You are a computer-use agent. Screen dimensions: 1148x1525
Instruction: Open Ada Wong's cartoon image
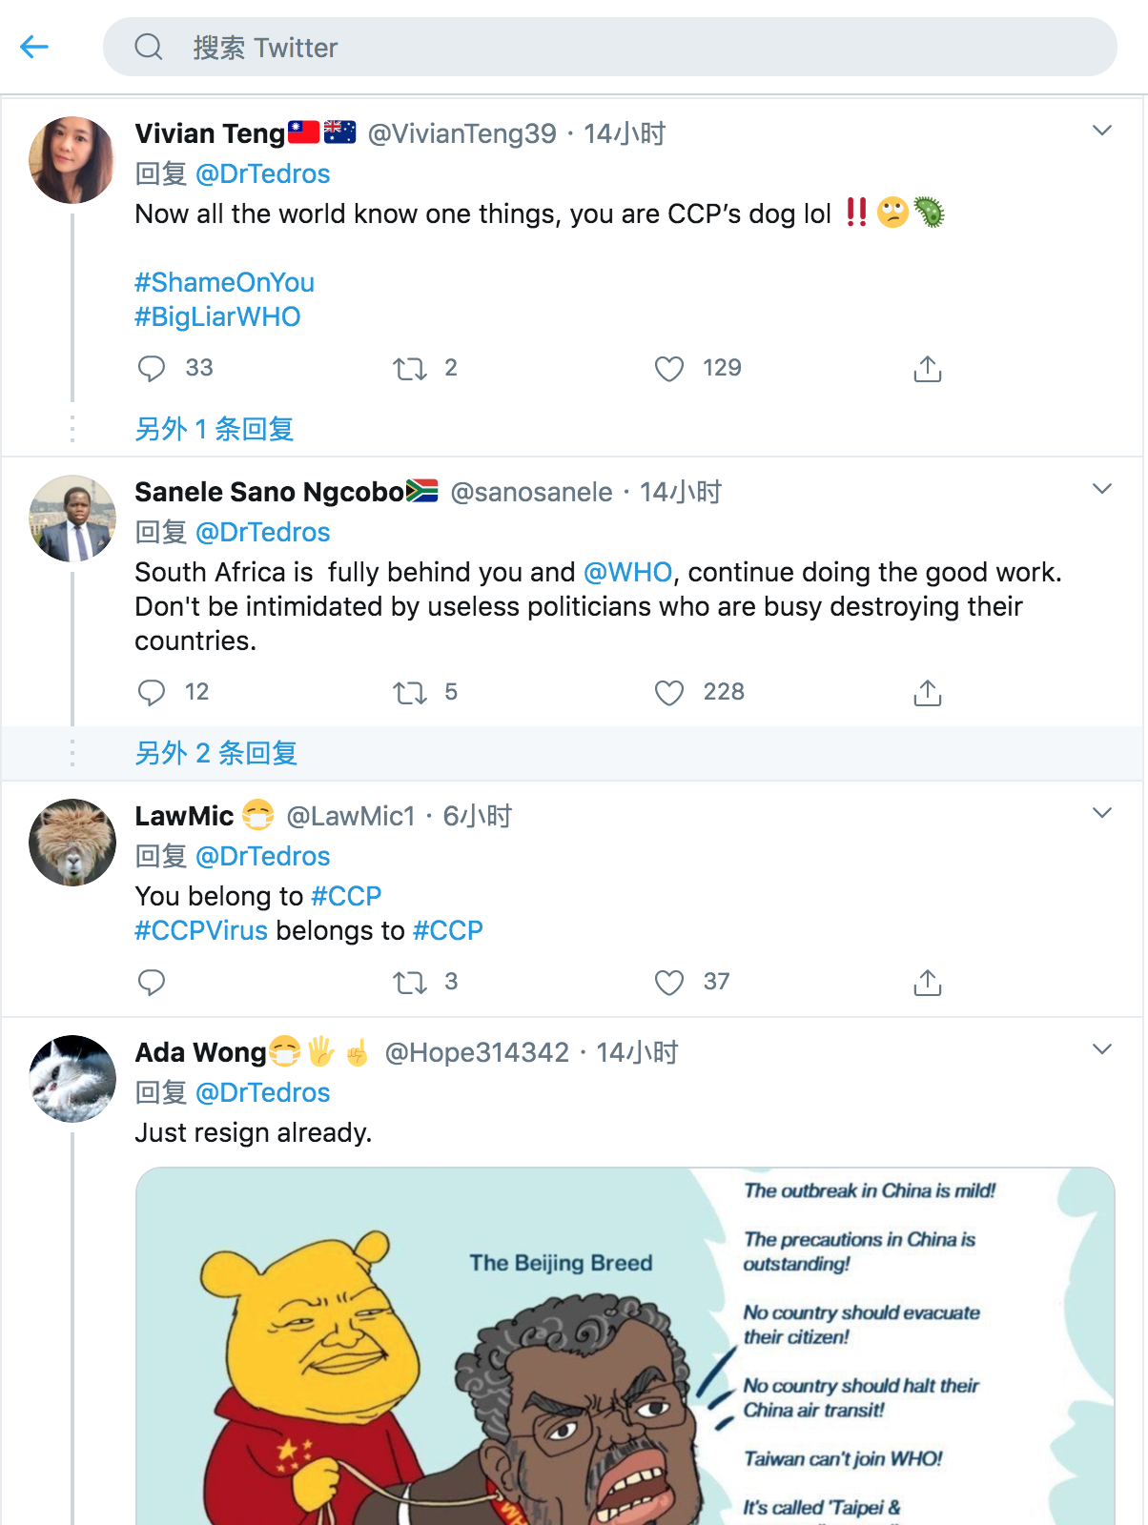pos(625,1346)
